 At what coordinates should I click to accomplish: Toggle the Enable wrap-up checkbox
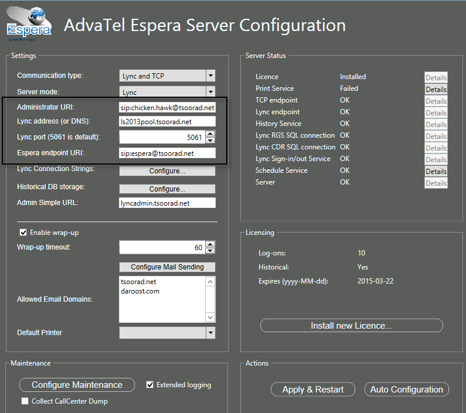[x=23, y=233]
